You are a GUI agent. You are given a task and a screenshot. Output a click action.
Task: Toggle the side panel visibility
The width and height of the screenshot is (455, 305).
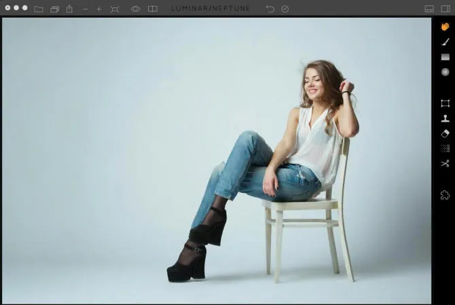445,9
